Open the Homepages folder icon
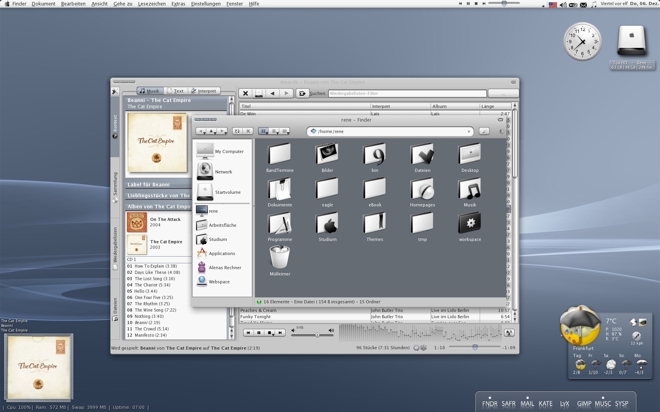The height and width of the screenshot is (412, 660). pyautogui.click(x=422, y=188)
